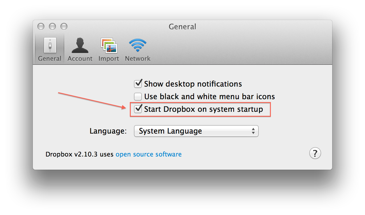Image resolution: width=365 pixels, height=215 pixels.
Task: Click the Language: label
Action: coord(108,131)
